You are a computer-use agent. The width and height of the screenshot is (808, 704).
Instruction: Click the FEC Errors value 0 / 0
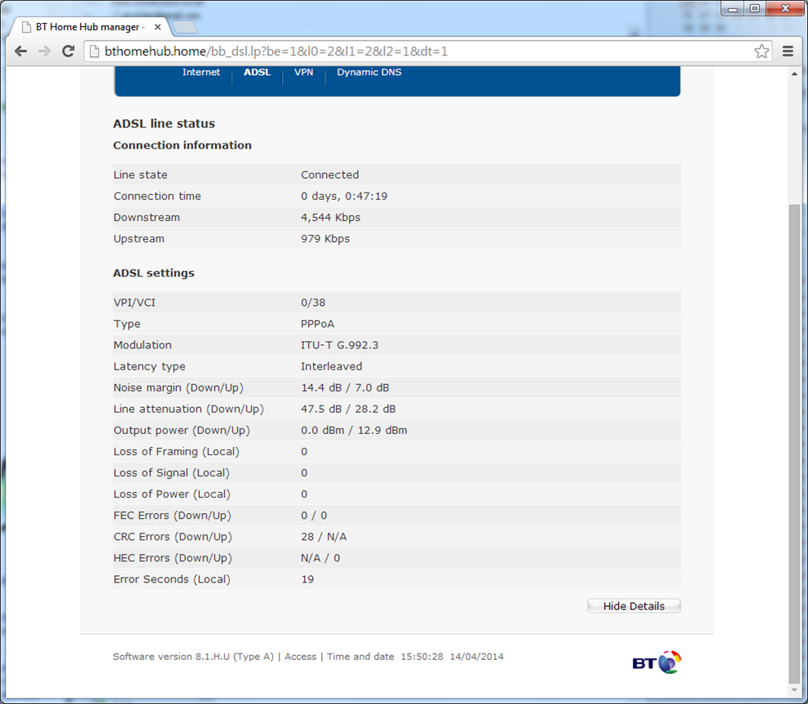point(314,516)
